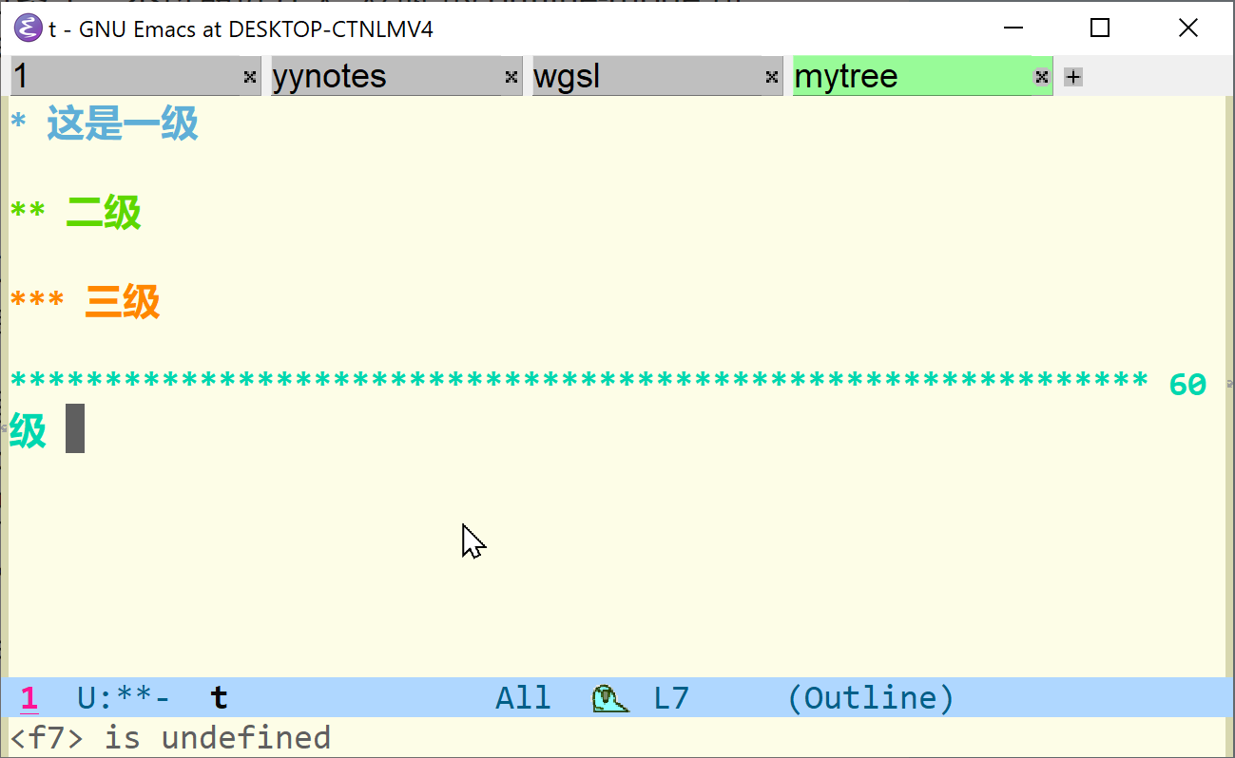The image size is (1235, 758).
Task: Click the single asterisk before 这是一级
Action: [x=18, y=122]
